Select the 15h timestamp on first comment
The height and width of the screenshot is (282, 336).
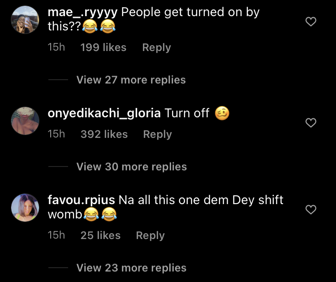click(x=56, y=47)
